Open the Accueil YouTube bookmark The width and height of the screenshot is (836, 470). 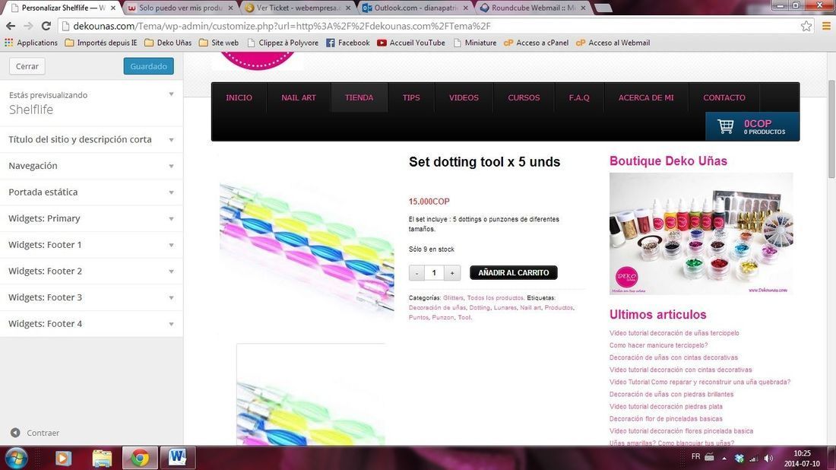411,43
